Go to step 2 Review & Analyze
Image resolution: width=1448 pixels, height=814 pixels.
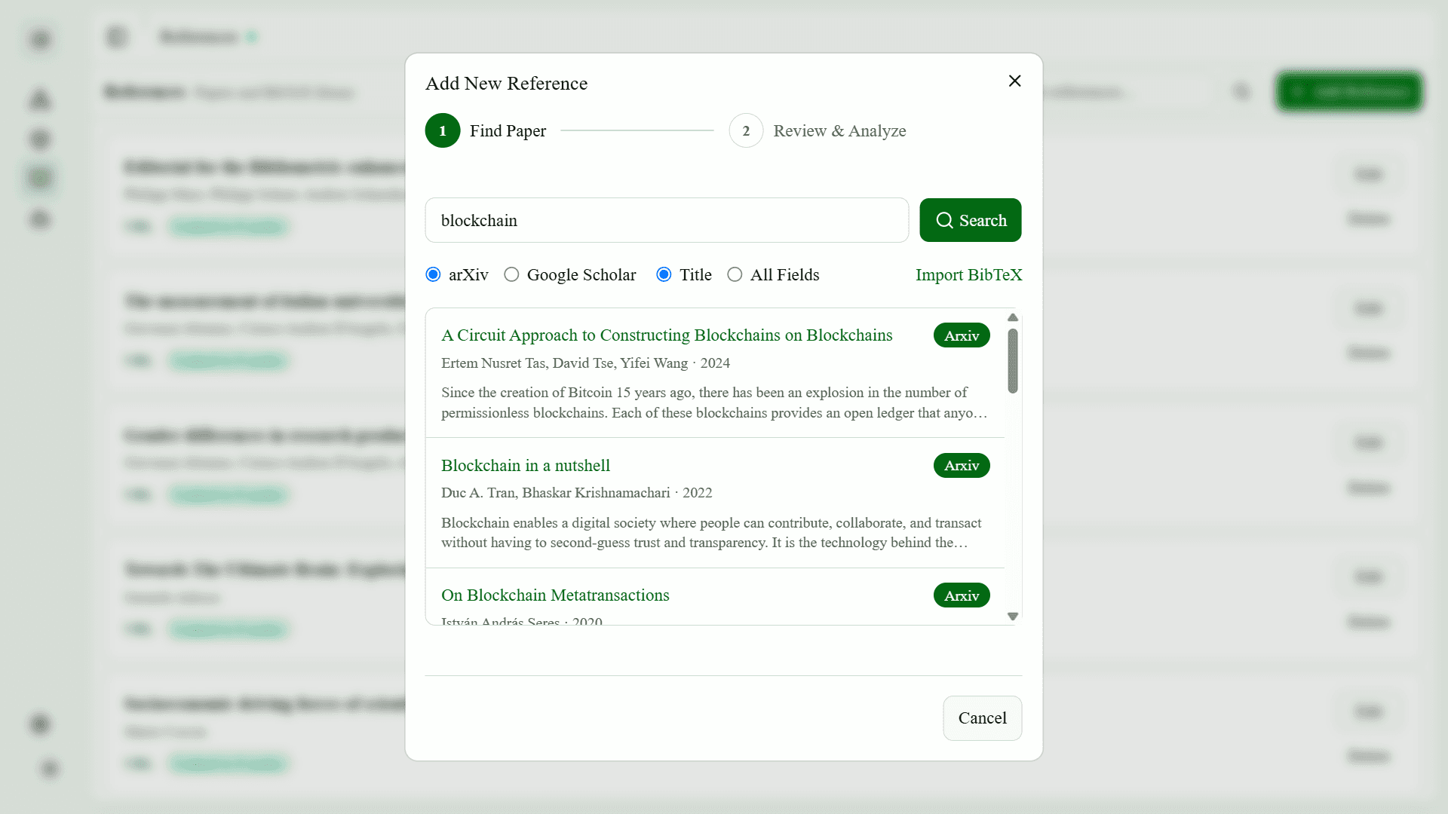(x=818, y=130)
